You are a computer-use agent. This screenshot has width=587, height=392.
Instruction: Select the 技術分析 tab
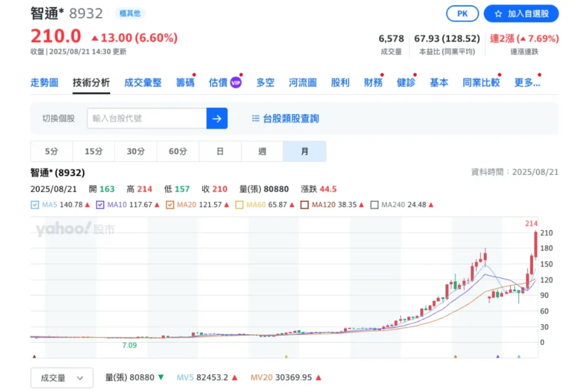91,83
